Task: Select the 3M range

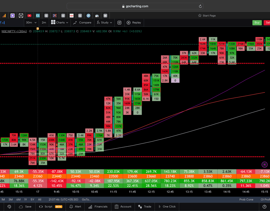Action: 11,199
